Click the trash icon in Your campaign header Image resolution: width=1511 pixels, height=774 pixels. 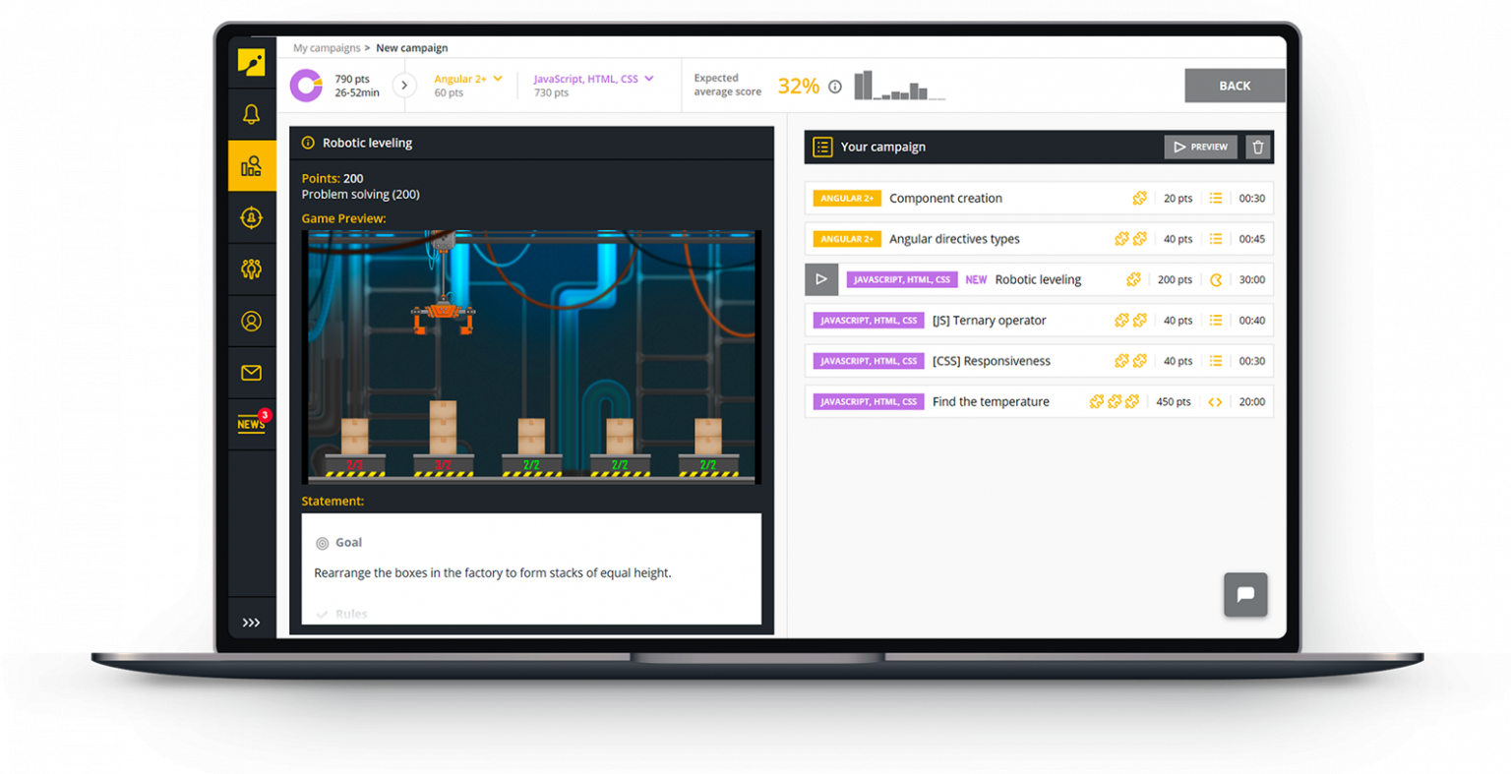point(1257,147)
